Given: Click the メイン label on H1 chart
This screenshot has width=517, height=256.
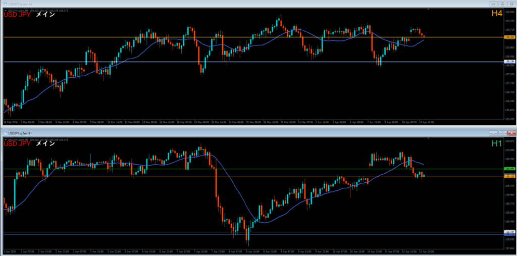Looking at the screenshot, I should pyautogui.click(x=45, y=143).
